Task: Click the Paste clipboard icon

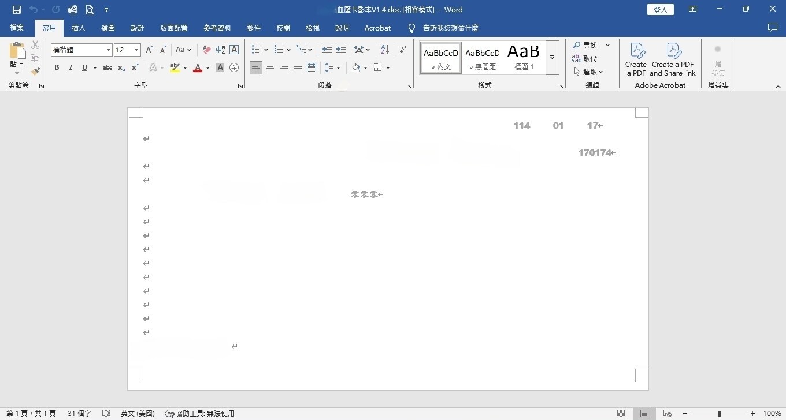Action: [17, 51]
